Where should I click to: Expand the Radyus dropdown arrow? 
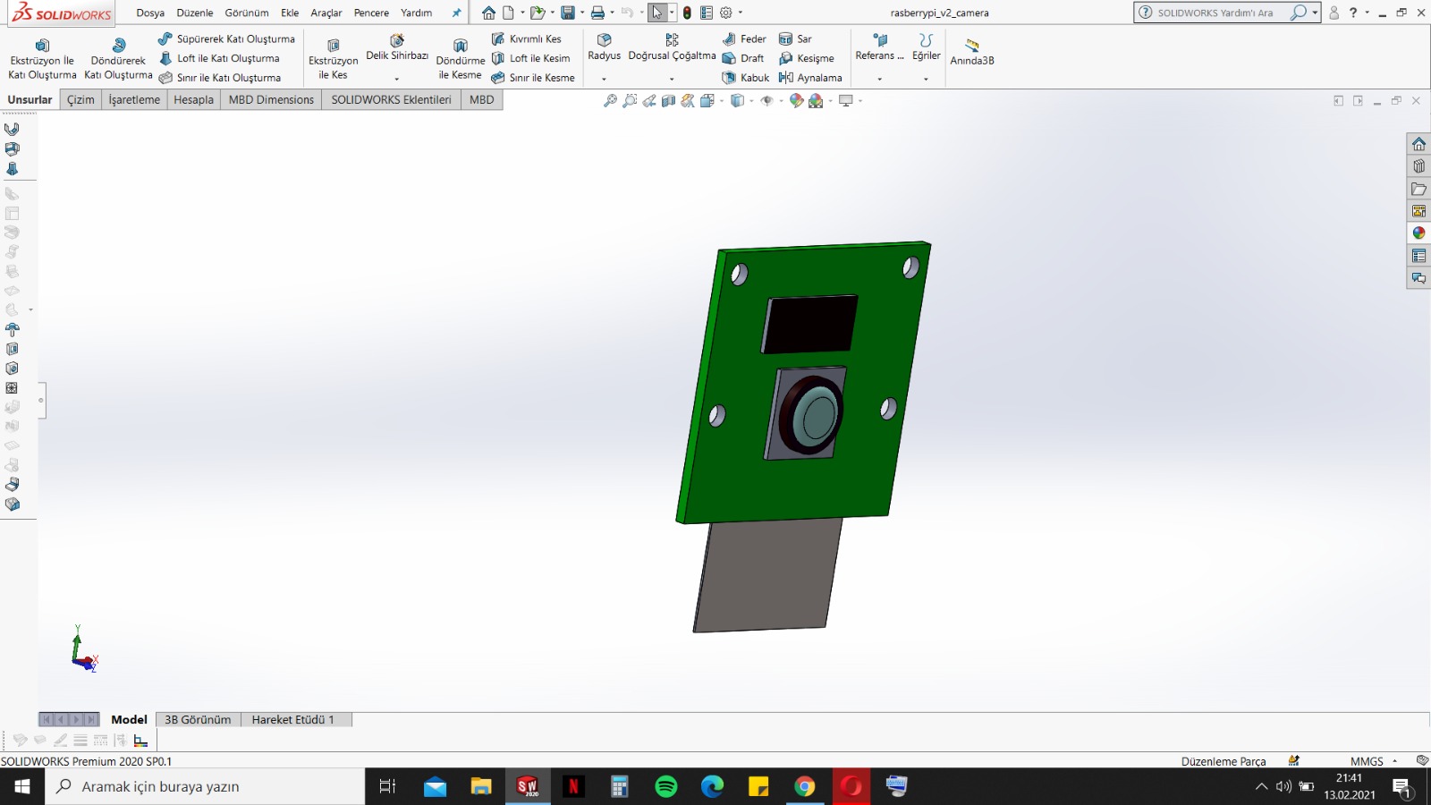[604, 79]
